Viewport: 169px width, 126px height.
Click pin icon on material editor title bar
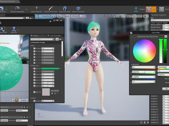[50, 21]
